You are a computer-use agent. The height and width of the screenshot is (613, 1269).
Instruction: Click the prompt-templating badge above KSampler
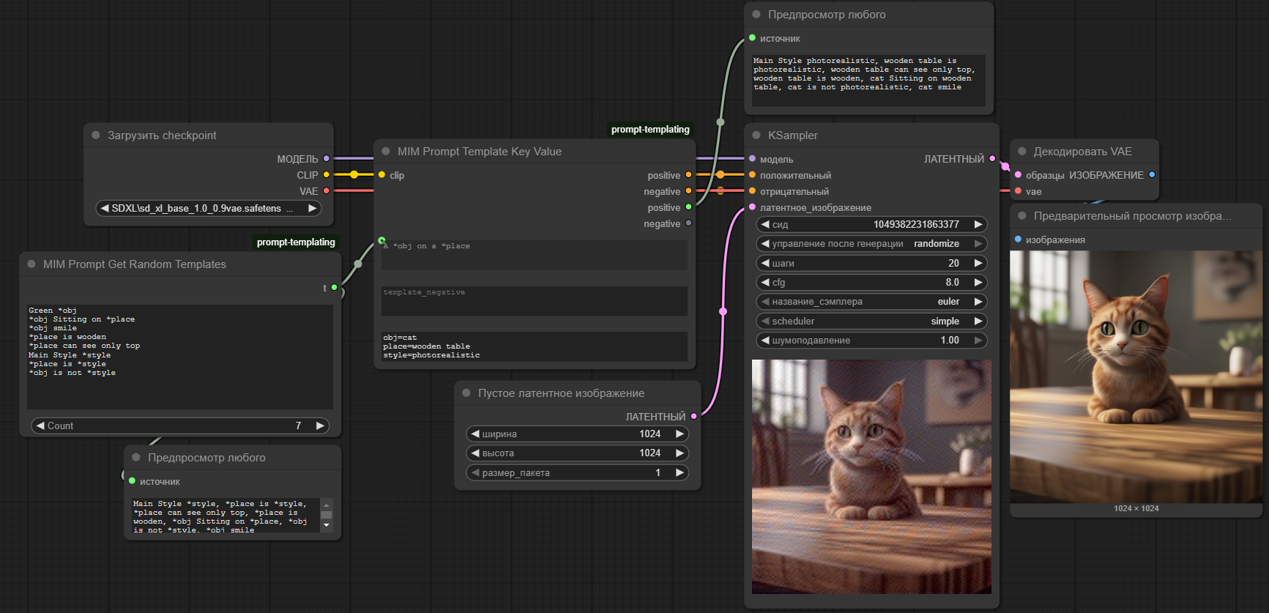coord(650,130)
